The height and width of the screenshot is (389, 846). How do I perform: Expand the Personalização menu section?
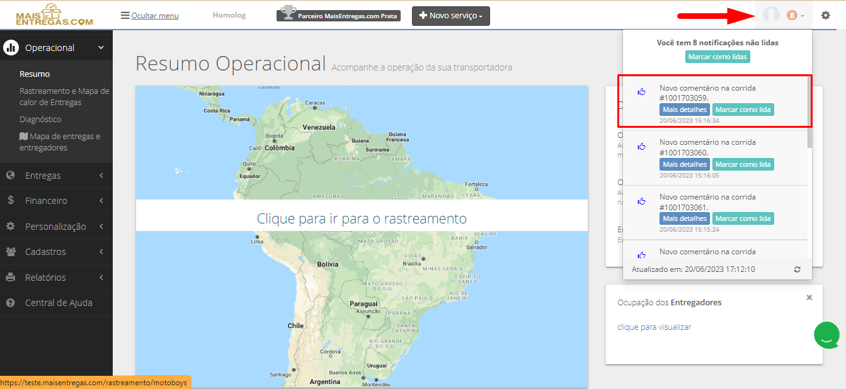[56, 227]
